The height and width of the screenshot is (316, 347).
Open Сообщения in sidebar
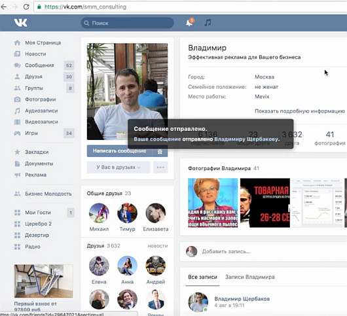coord(39,65)
